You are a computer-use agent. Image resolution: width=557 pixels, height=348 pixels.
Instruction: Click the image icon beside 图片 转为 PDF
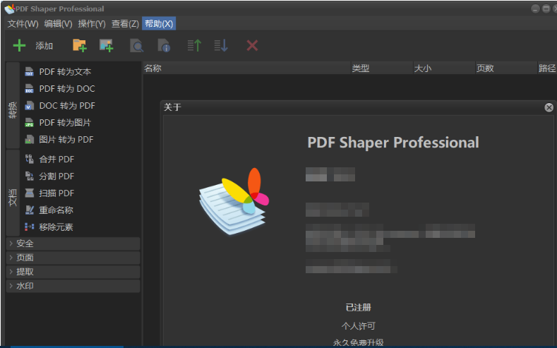29,140
